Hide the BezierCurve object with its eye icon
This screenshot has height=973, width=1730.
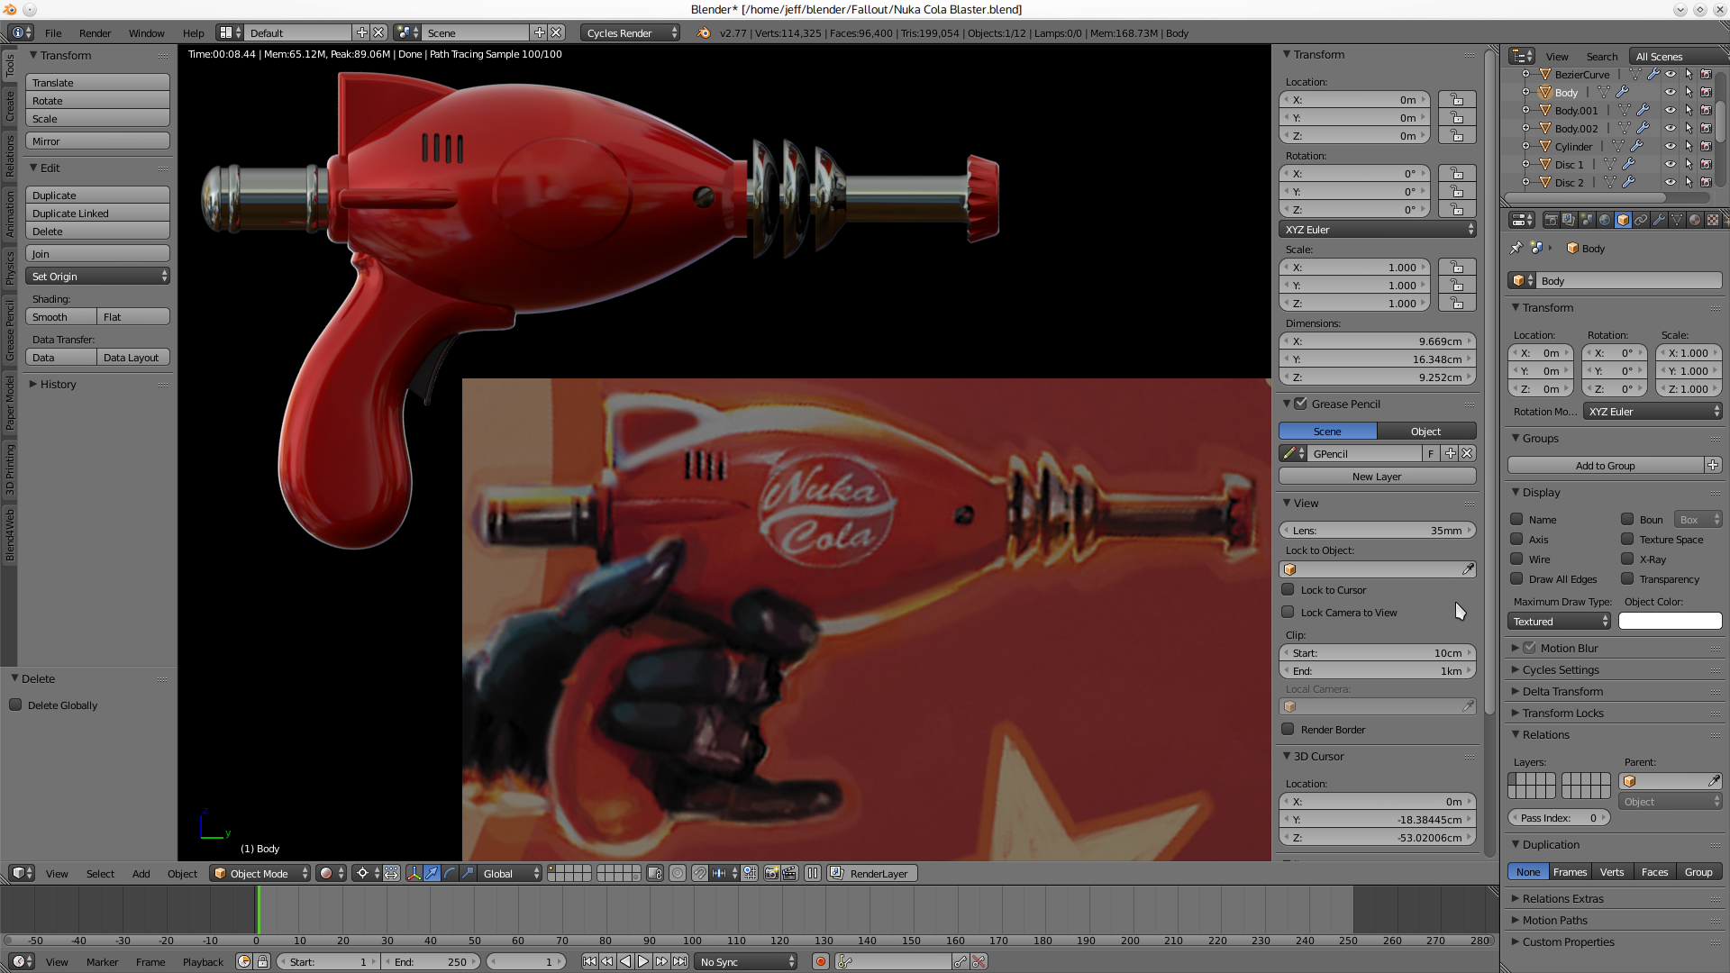[1671, 74]
